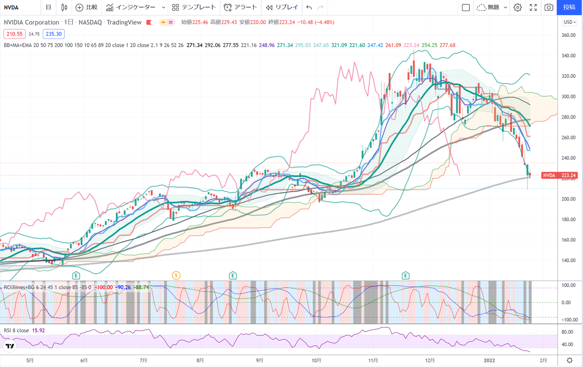Open the USD currency dropdown
The image size is (583, 367).
click(568, 22)
